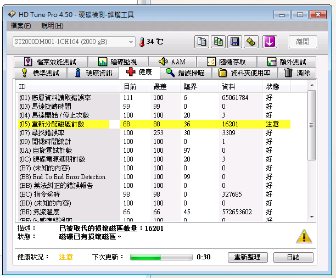Select row (09) 開機時間統計

(154, 142)
